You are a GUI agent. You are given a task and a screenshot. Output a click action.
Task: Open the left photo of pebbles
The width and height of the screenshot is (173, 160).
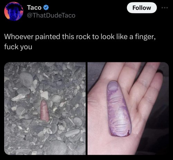(45, 108)
